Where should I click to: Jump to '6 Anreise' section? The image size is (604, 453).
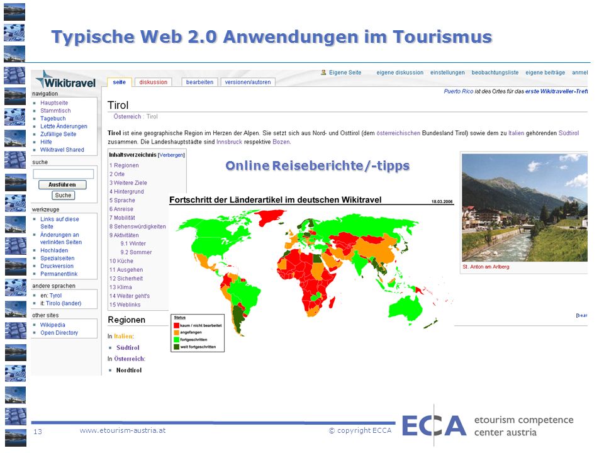click(121, 209)
